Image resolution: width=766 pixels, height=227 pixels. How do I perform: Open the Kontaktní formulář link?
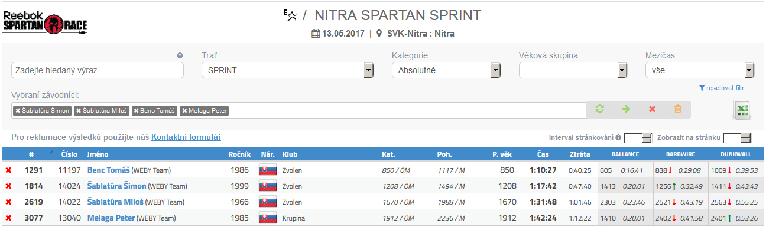tap(186, 137)
